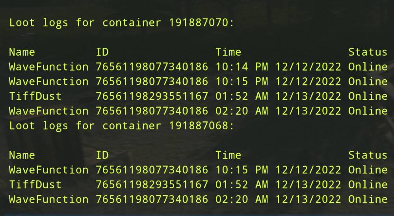Click TiffDust name in the second container log
This screenshot has width=394, height=216.
click(x=35, y=184)
